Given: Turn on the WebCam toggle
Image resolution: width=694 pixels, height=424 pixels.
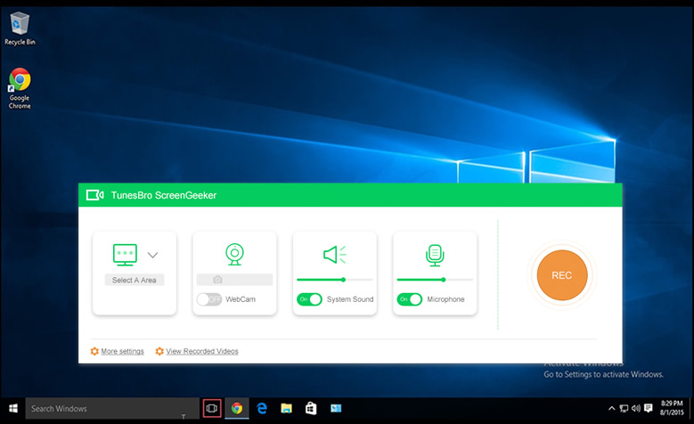Looking at the screenshot, I should [x=209, y=299].
